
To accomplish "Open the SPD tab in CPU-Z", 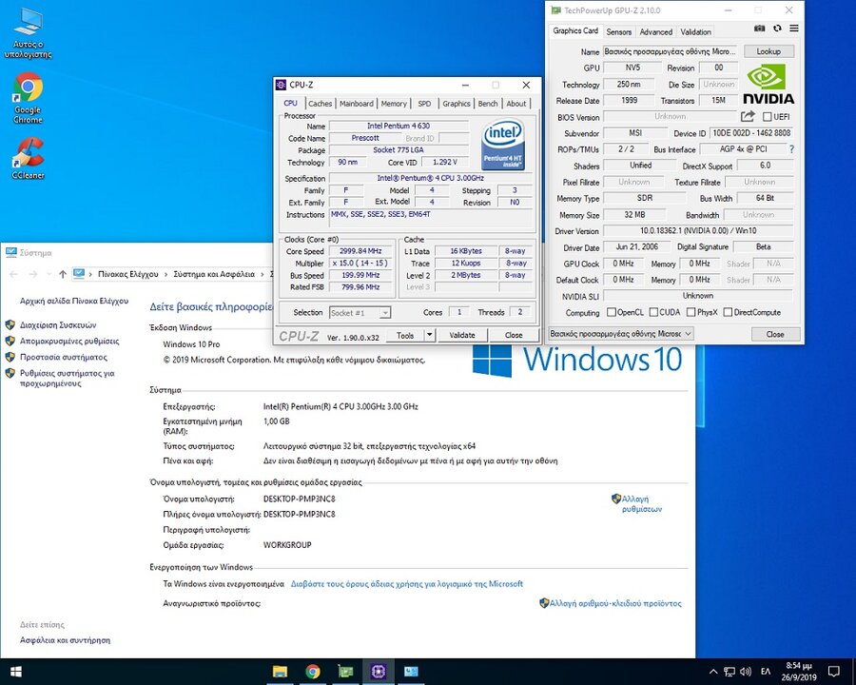I will tap(424, 104).
